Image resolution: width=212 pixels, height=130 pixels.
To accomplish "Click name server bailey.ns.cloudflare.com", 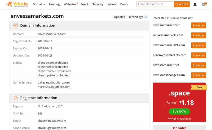I will pos(54,83).
